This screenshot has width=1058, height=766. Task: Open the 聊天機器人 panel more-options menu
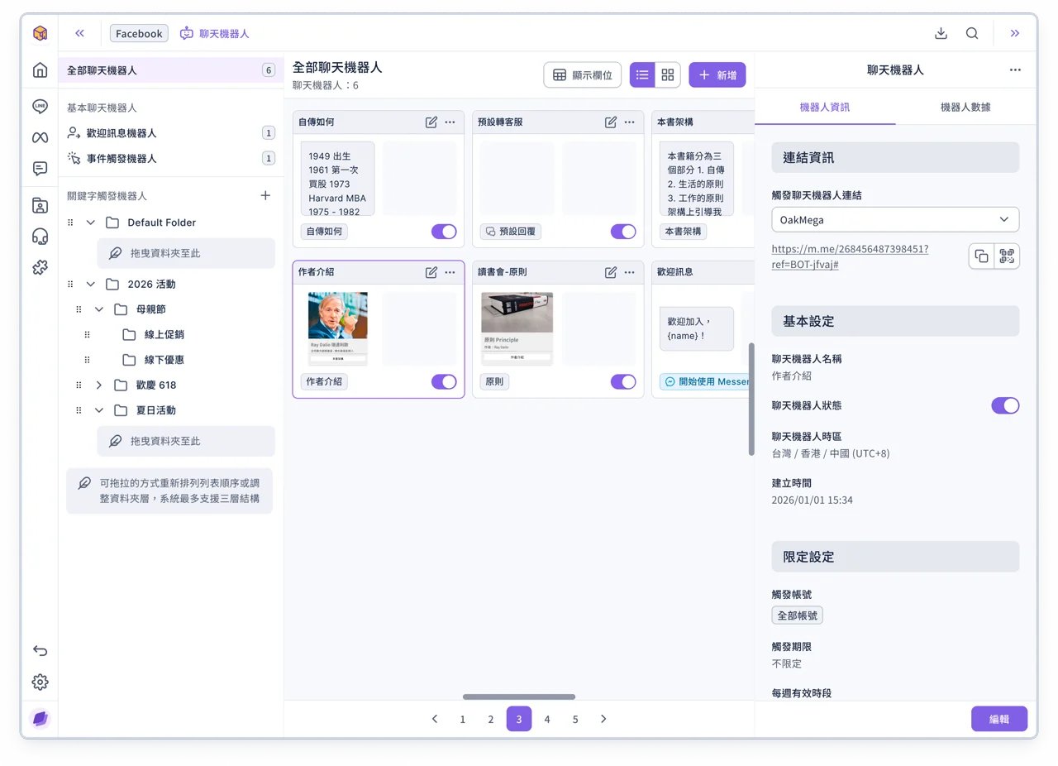click(x=1015, y=70)
